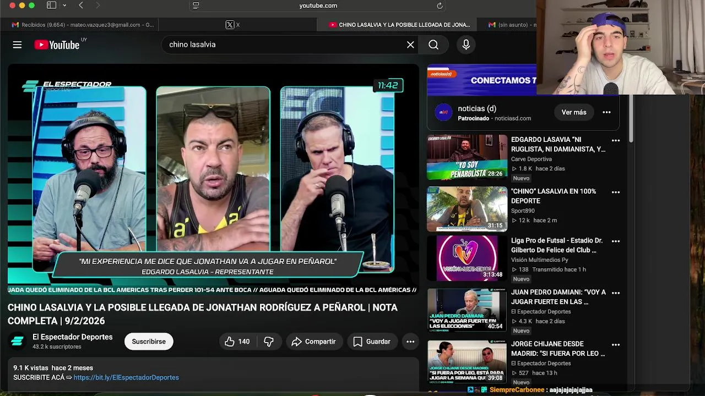The width and height of the screenshot is (705, 396).
Task: Dislike the video with thumbs down
Action: [269, 342]
